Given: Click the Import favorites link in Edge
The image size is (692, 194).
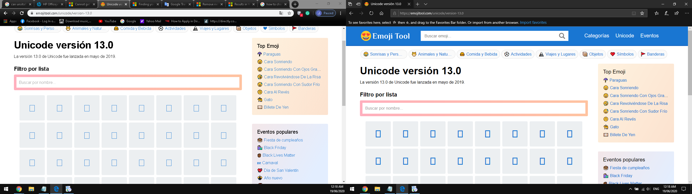Looking at the screenshot, I should point(533,22).
